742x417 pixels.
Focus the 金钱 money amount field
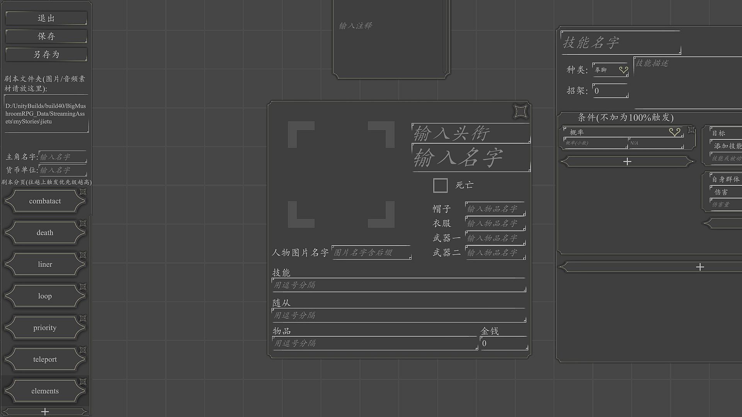(x=504, y=343)
